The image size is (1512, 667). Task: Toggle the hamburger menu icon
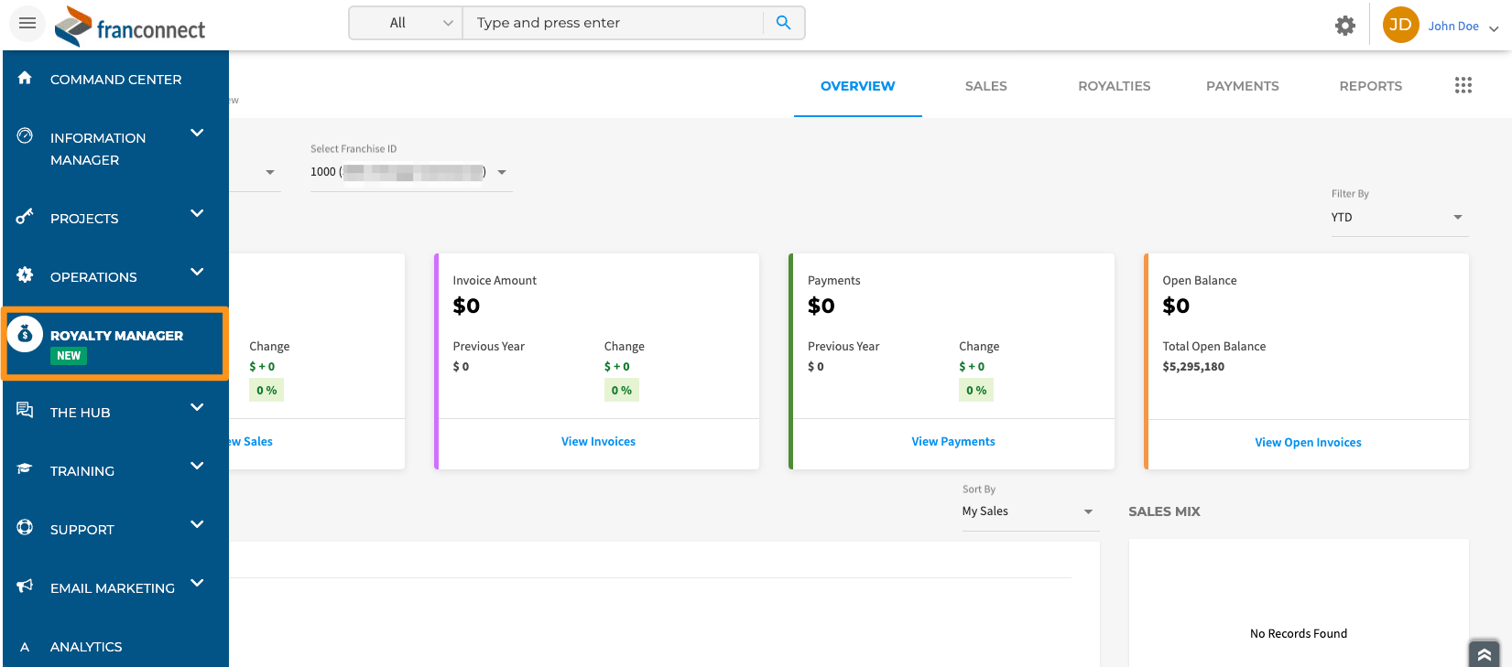tap(27, 23)
